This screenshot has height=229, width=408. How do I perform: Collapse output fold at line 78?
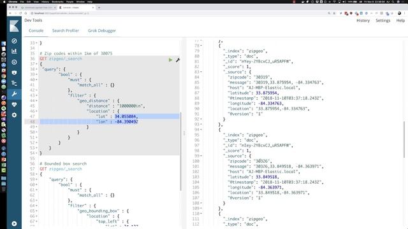tap(201, 46)
